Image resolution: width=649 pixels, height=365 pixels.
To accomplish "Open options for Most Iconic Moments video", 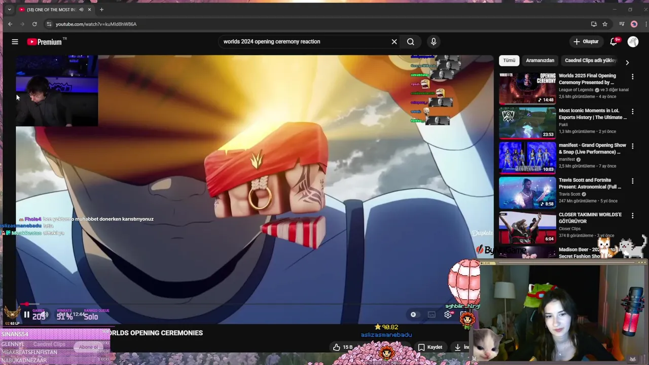I will (x=632, y=111).
